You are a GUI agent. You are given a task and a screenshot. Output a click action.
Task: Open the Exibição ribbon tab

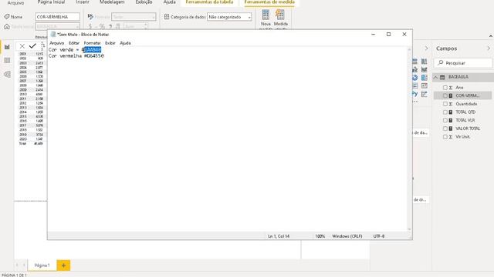pos(144,2)
